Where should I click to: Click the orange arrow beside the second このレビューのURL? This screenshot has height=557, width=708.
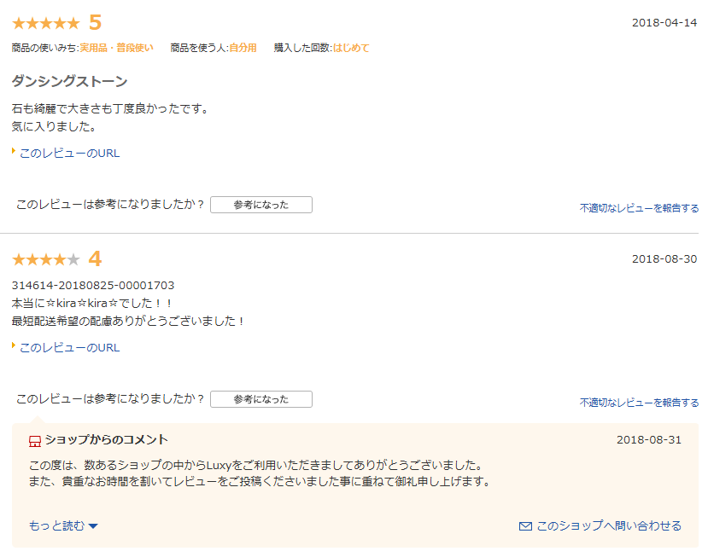tap(14, 345)
